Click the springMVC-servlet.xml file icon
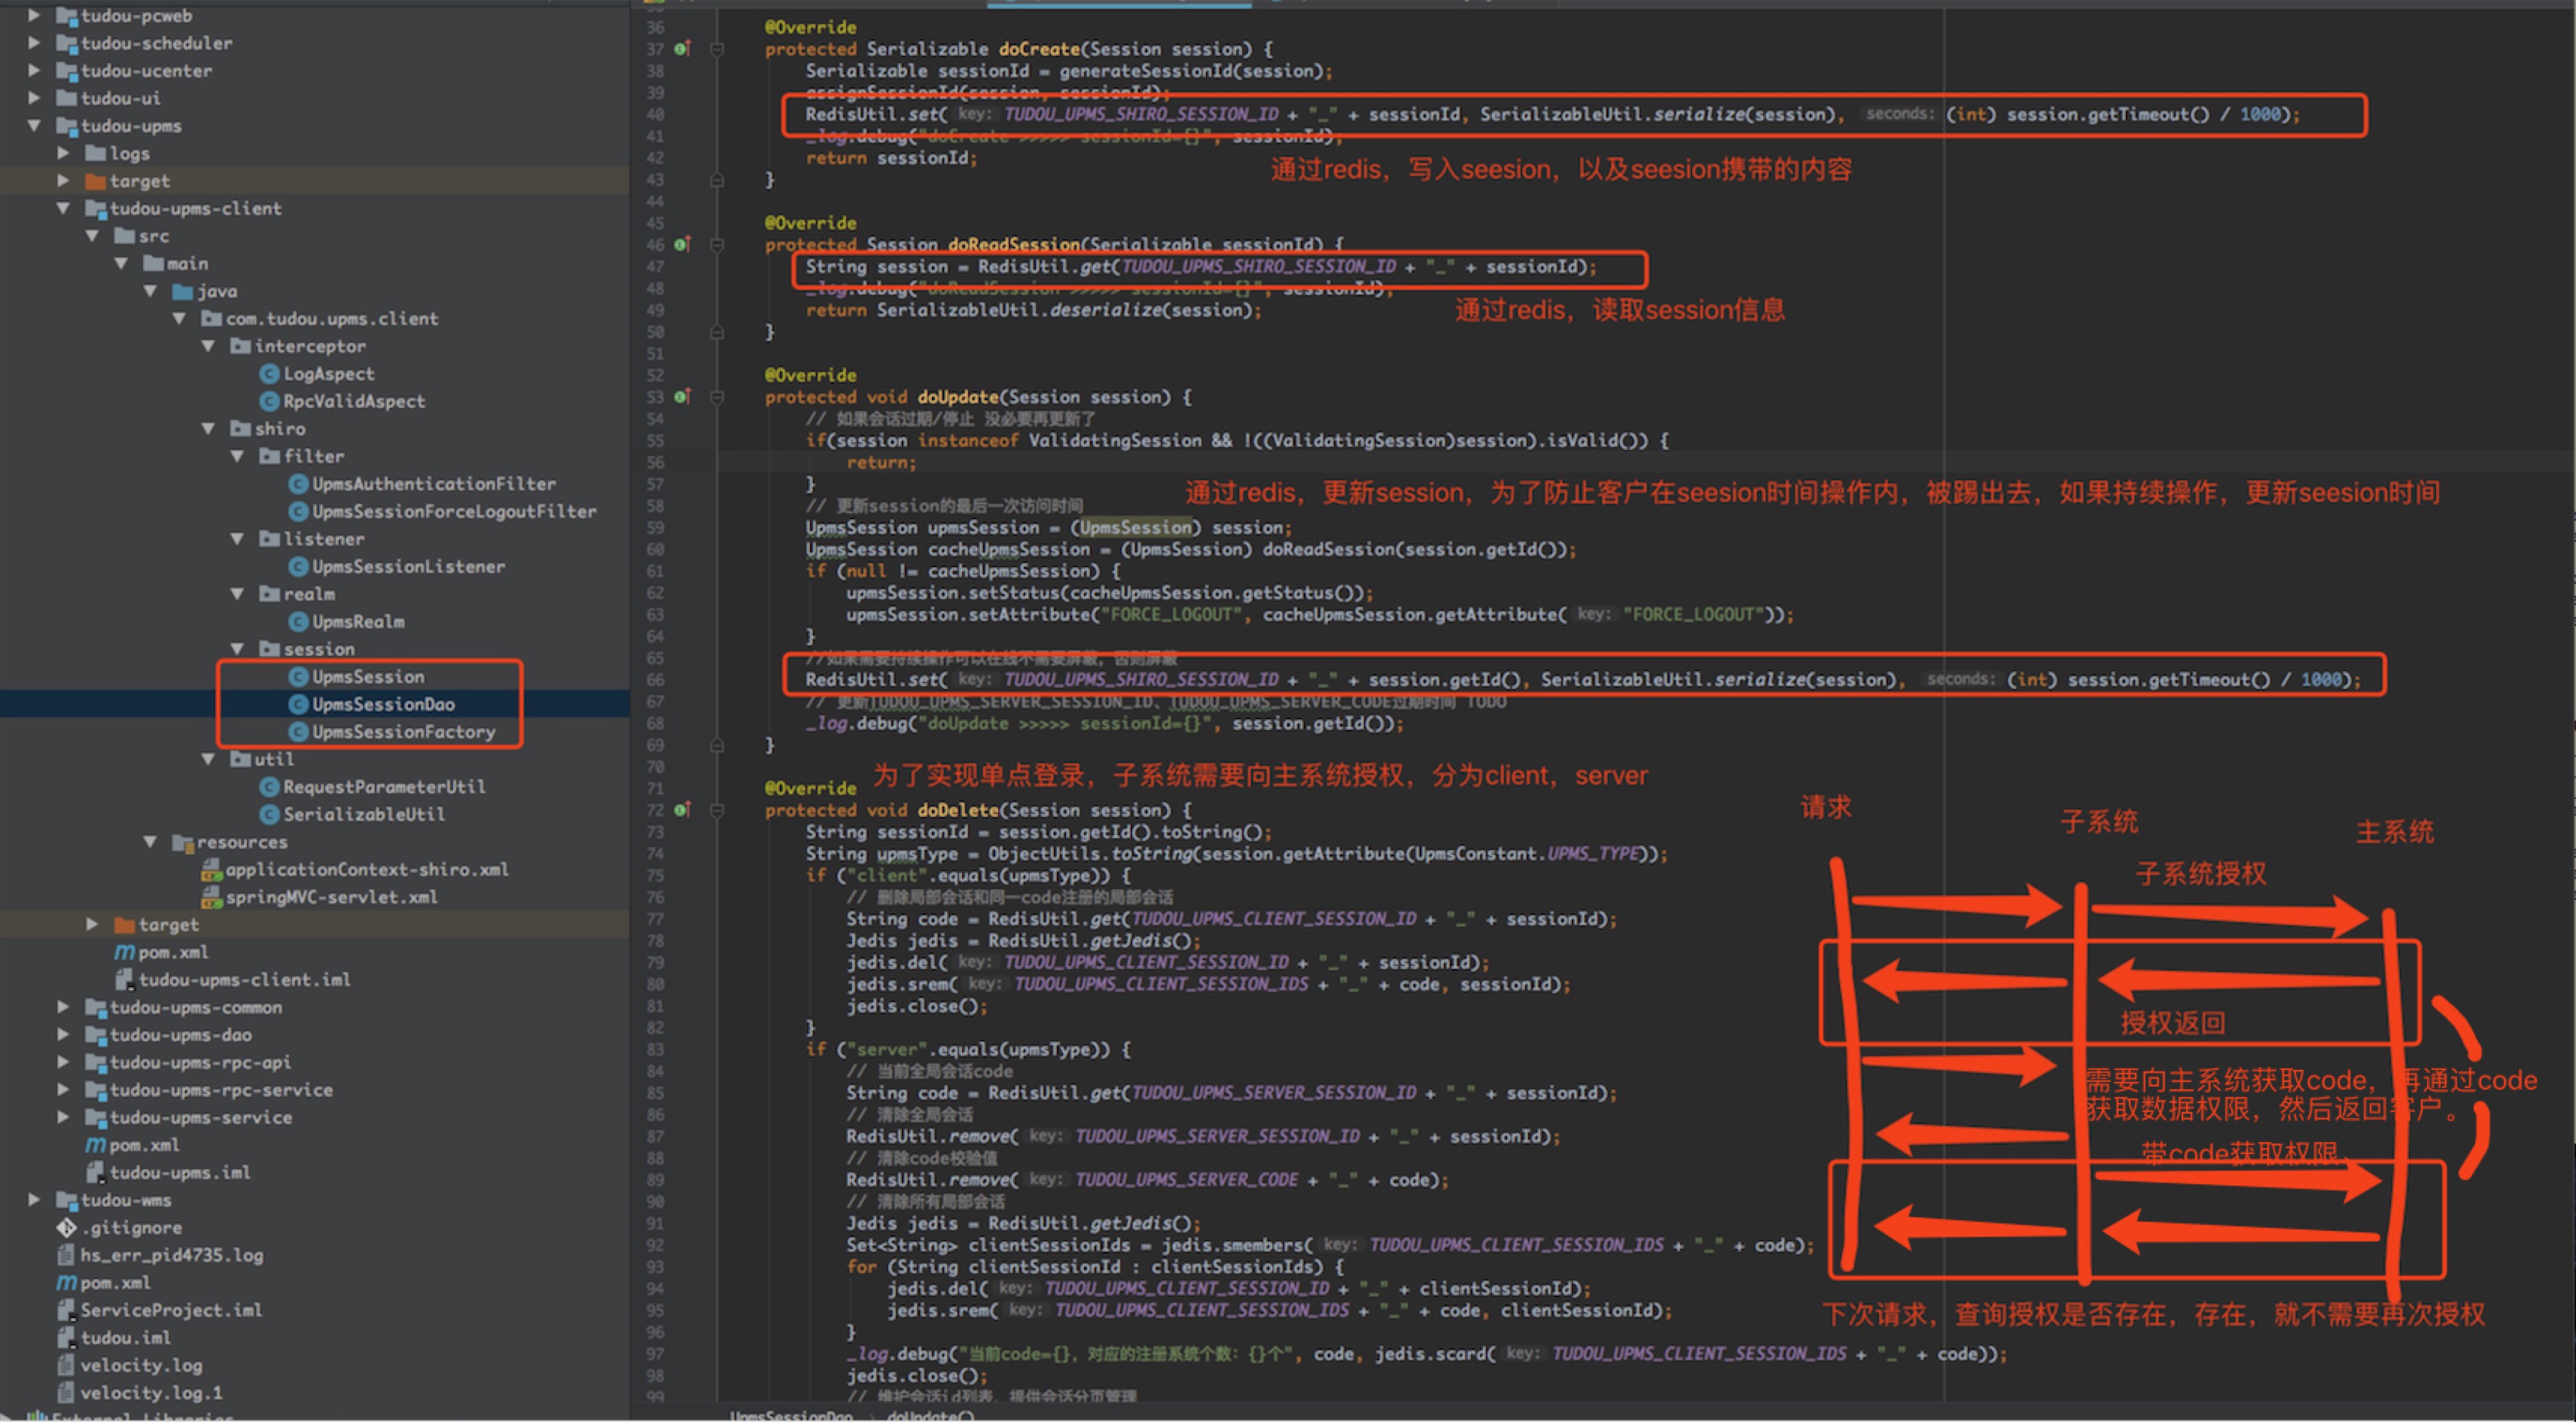Image resolution: width=2576 pixels, height=1422 pixels. 212,898
